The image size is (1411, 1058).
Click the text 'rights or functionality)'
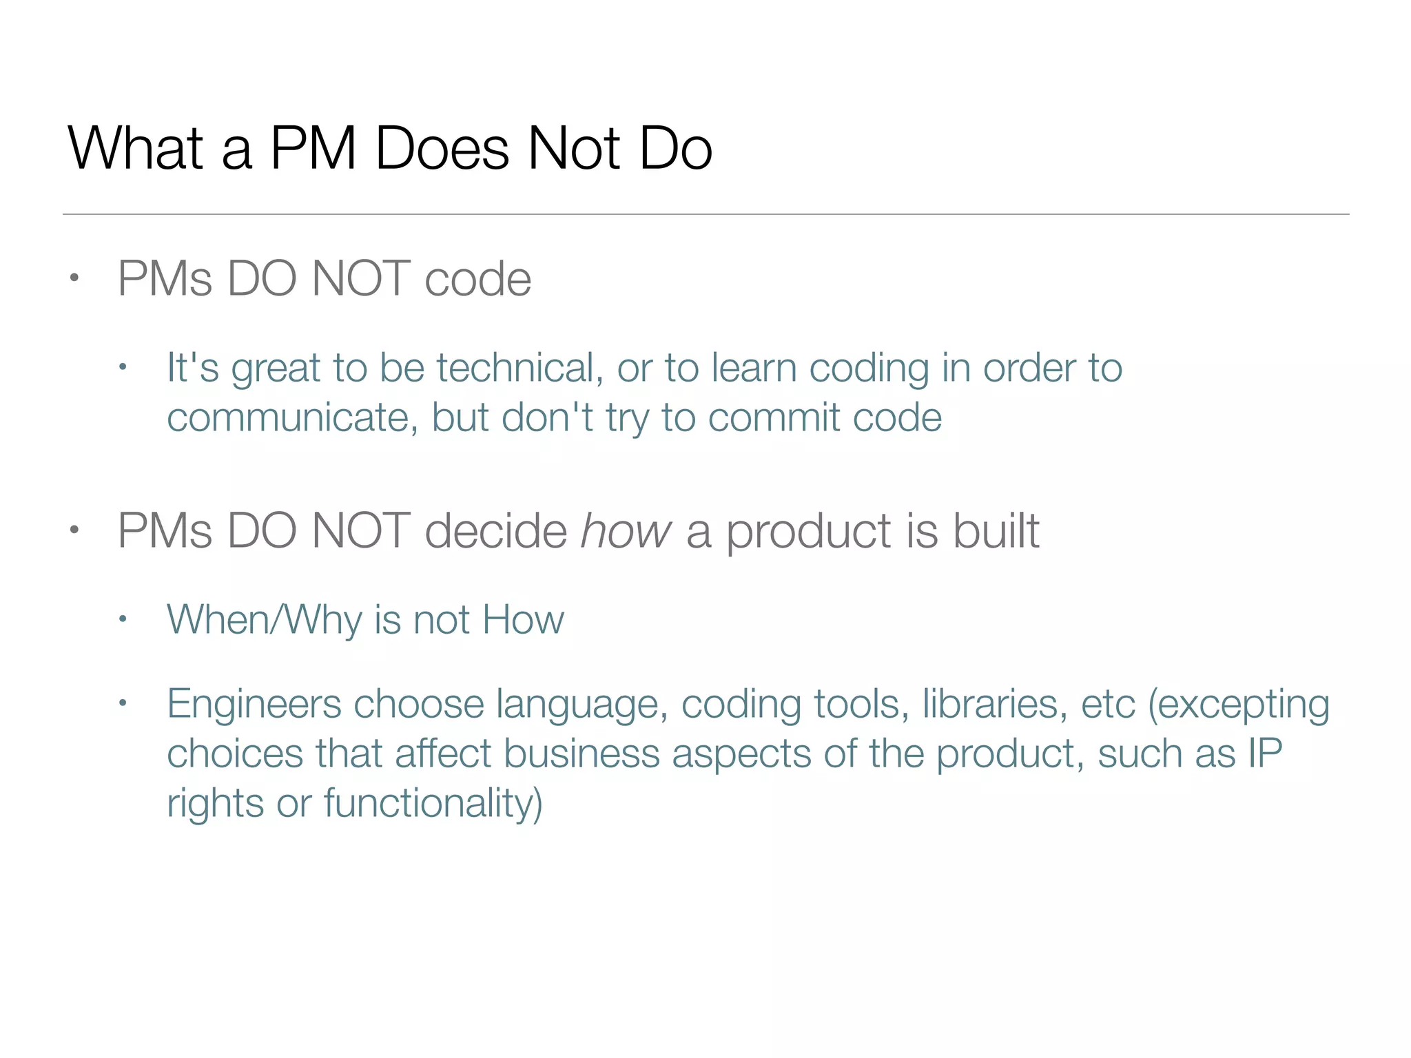[355, 803]
